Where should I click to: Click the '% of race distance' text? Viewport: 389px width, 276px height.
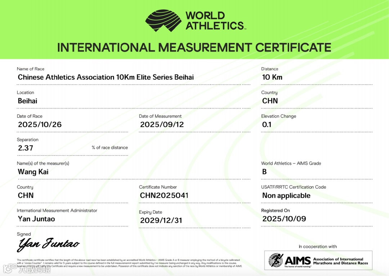(x=109, y=148)
